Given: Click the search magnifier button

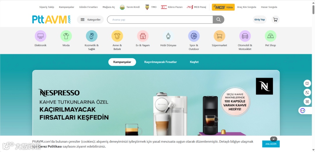Looking at the screenshot, I should tap(218, 20).
